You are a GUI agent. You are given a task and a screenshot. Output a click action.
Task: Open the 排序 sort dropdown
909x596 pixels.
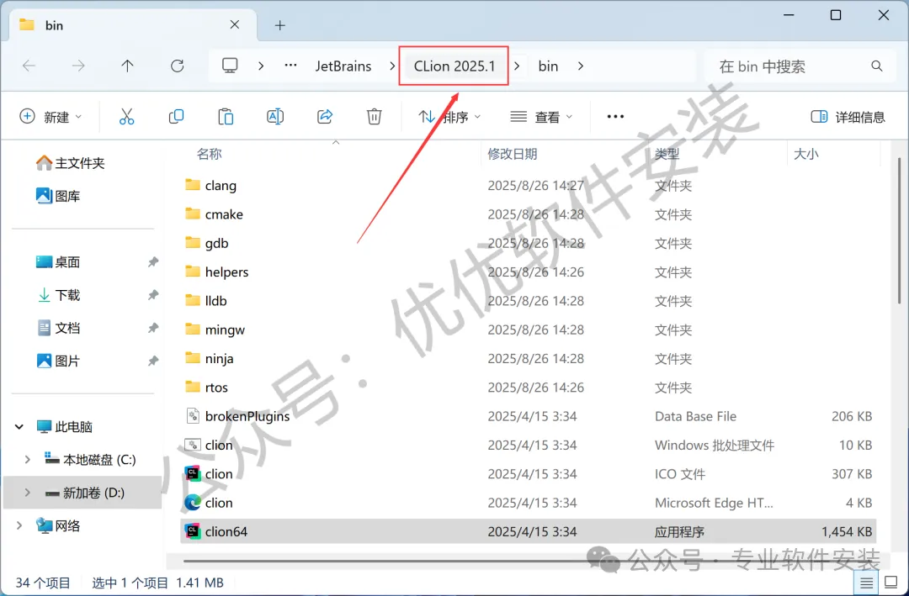tap(449, 116)
